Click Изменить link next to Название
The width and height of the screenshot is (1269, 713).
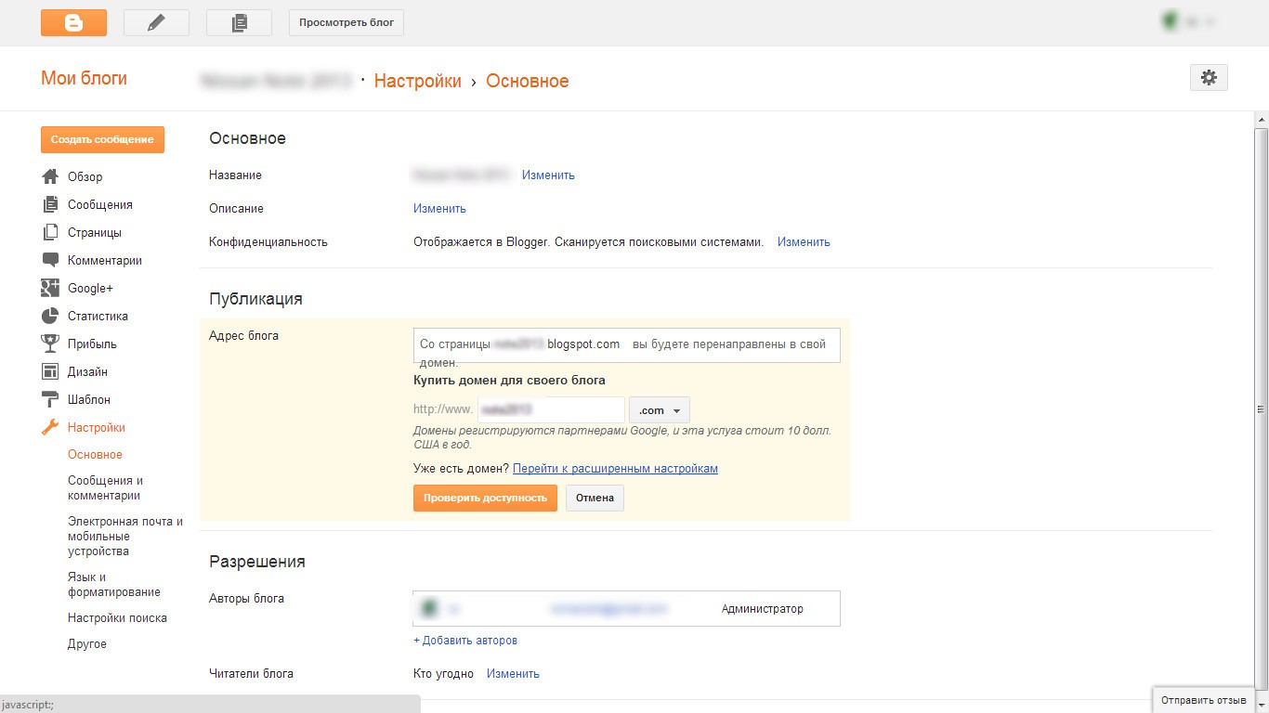(548, 175)
